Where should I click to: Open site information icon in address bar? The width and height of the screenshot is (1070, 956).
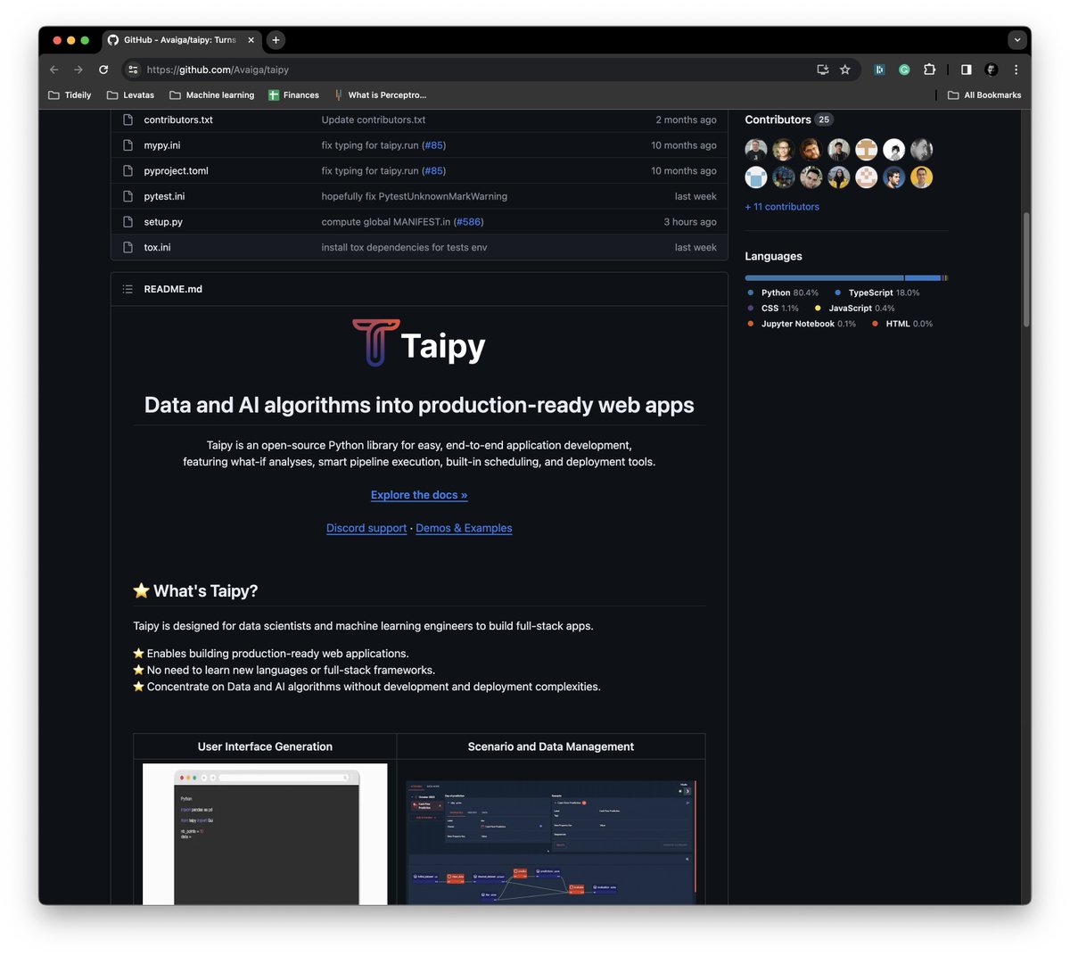[133, 70]
